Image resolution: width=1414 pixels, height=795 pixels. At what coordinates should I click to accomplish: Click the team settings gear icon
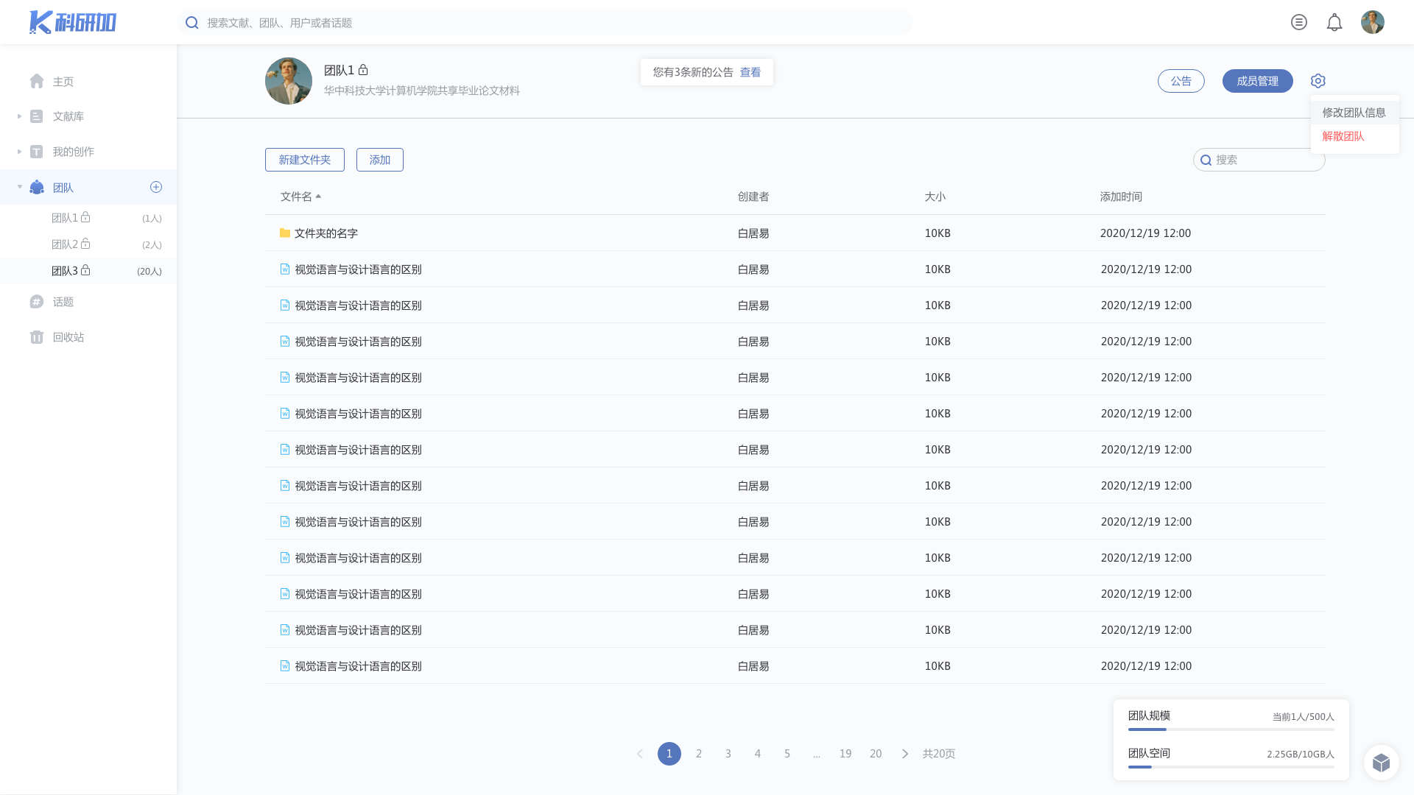(1318, 81)
